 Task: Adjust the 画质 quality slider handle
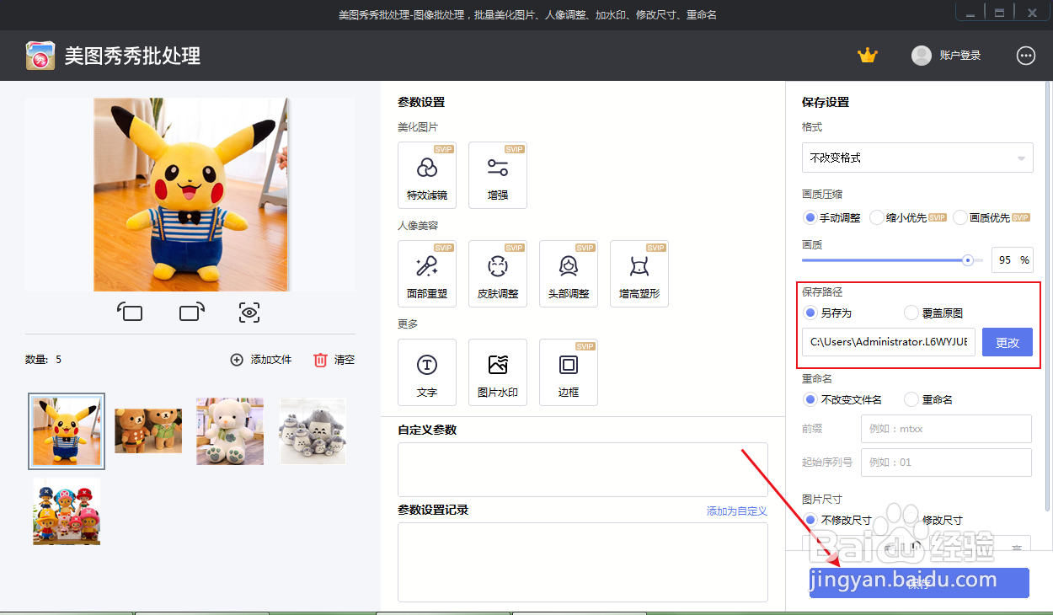click(x=968, y=260)
